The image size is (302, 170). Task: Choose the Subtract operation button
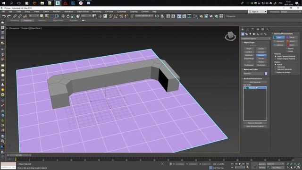tap(278, 45)
